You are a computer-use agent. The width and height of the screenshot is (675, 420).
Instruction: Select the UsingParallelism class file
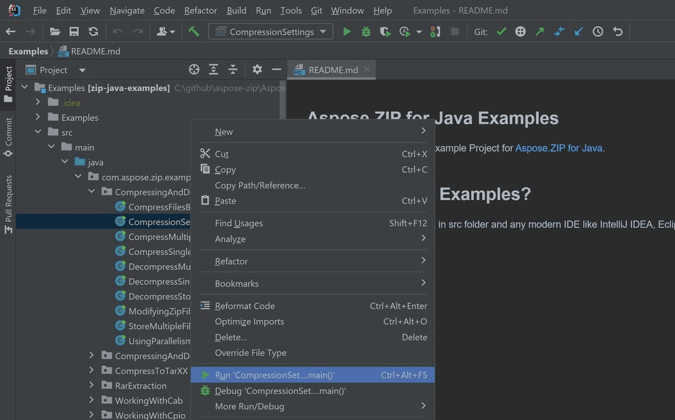coord(153,341)
